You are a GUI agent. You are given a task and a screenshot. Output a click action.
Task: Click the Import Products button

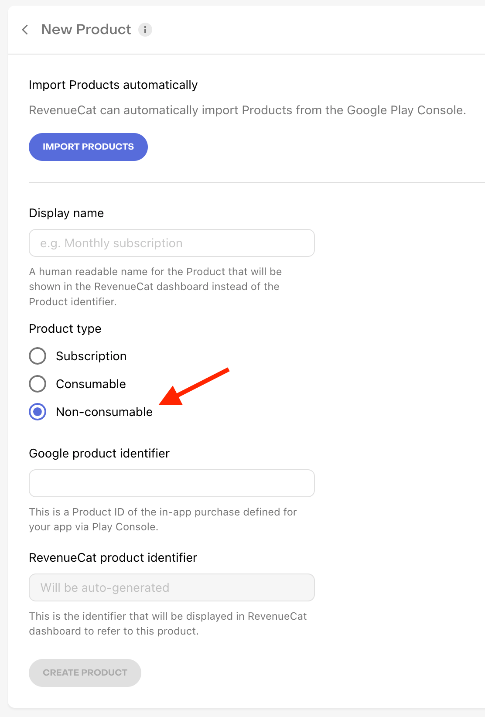(x=88, y=147)
